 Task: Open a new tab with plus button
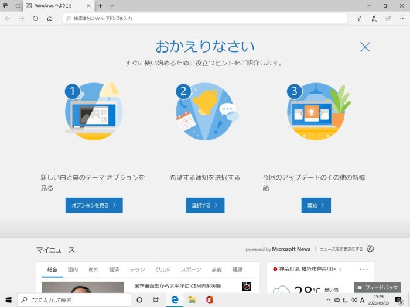point(100,6)
